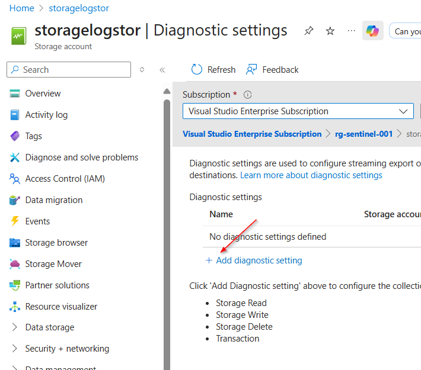
Task: Open the Activity log page
Action: click(46, 115)
